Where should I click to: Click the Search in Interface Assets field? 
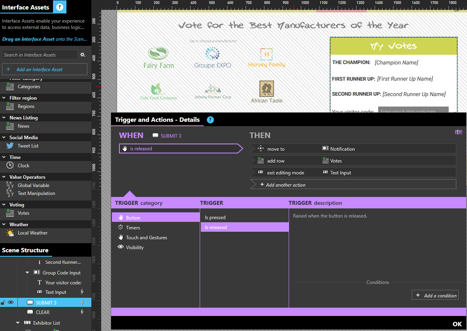40,55
